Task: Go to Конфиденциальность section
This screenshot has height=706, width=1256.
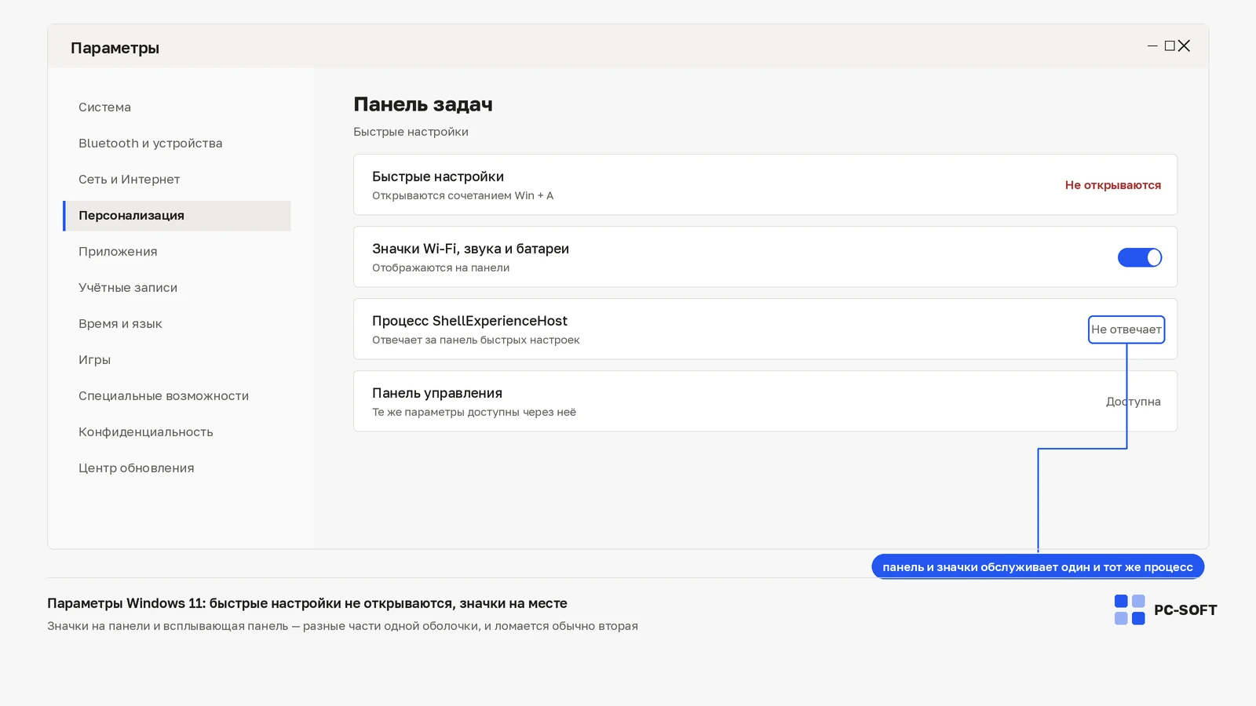Action: (145, 432)
